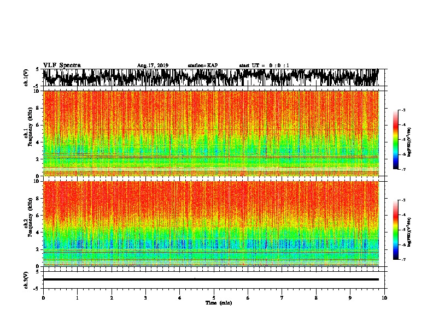Click the "-7" label on ch.1 color bar
The width and height of the screenshot is (433, 334).
pyautogui.click(x=403, y=169)
